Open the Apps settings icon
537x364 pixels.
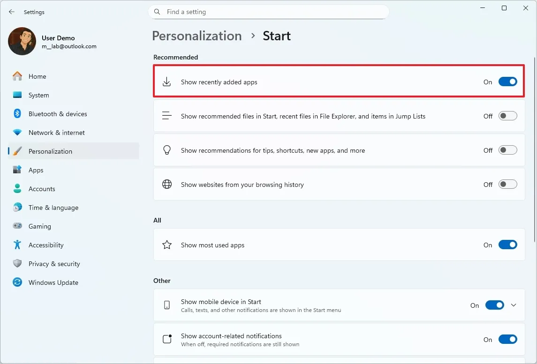click(17, 170)
